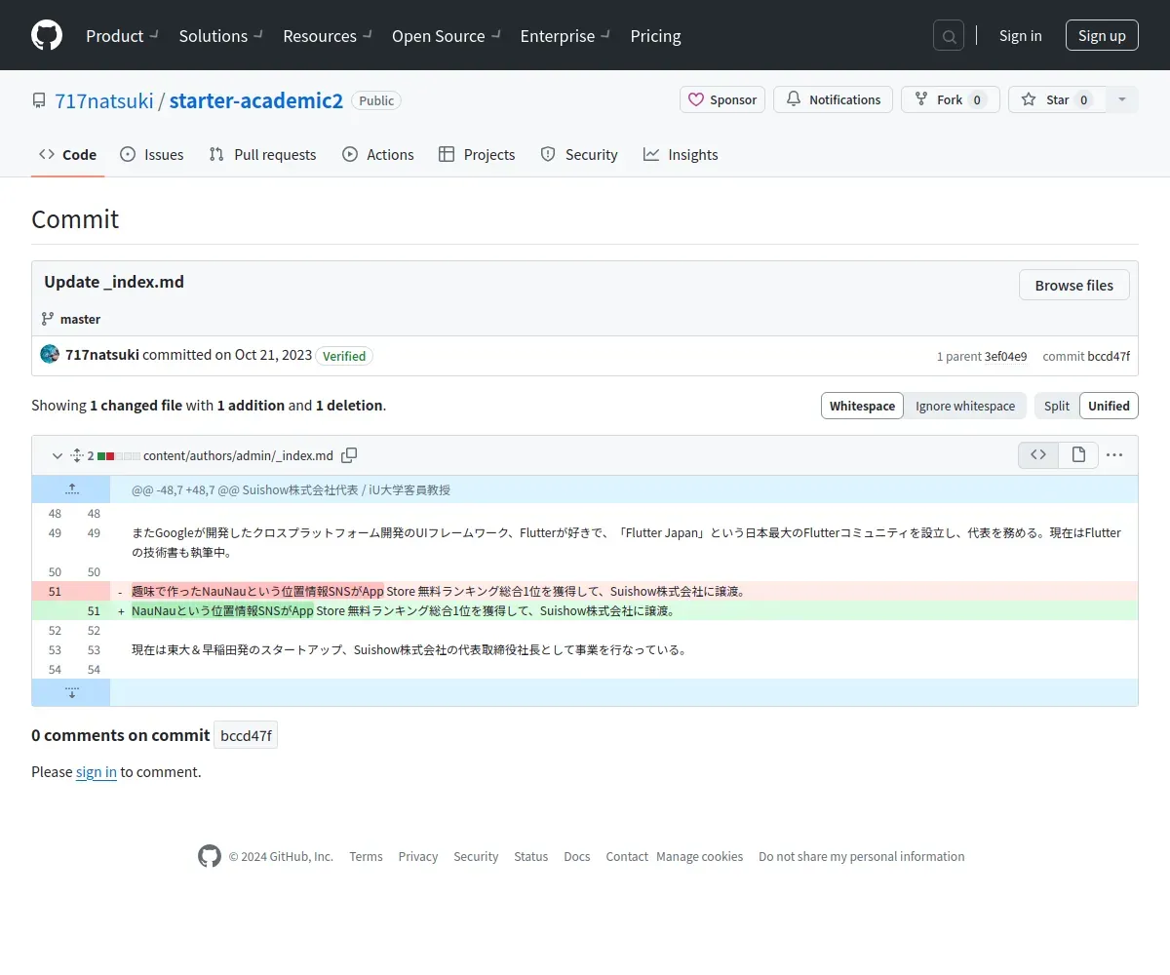Open the file options three-dot menu

point(1114,455)
